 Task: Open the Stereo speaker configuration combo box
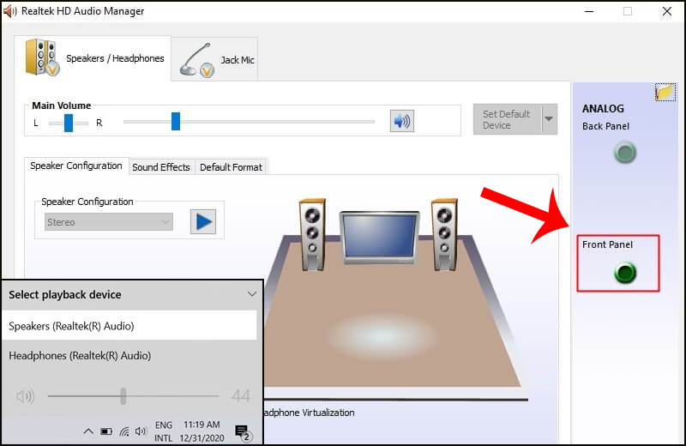click(x=109, y=222)
